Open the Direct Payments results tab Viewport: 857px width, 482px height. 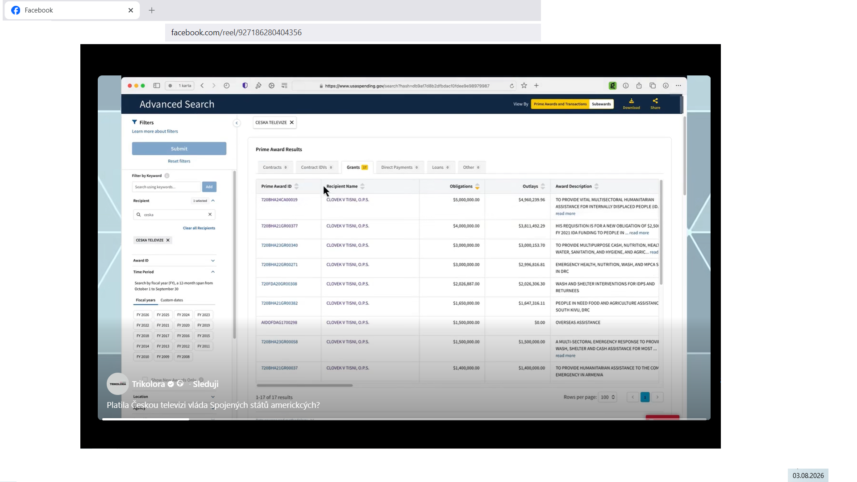pos(399,167)
